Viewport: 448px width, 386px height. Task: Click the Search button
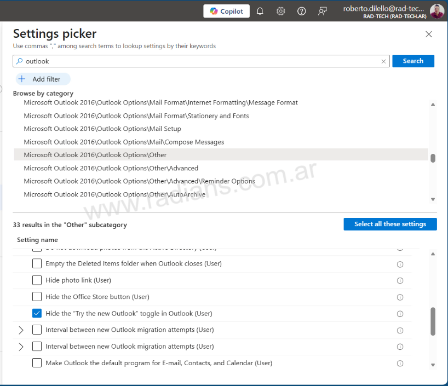click(x=413, y=61)
